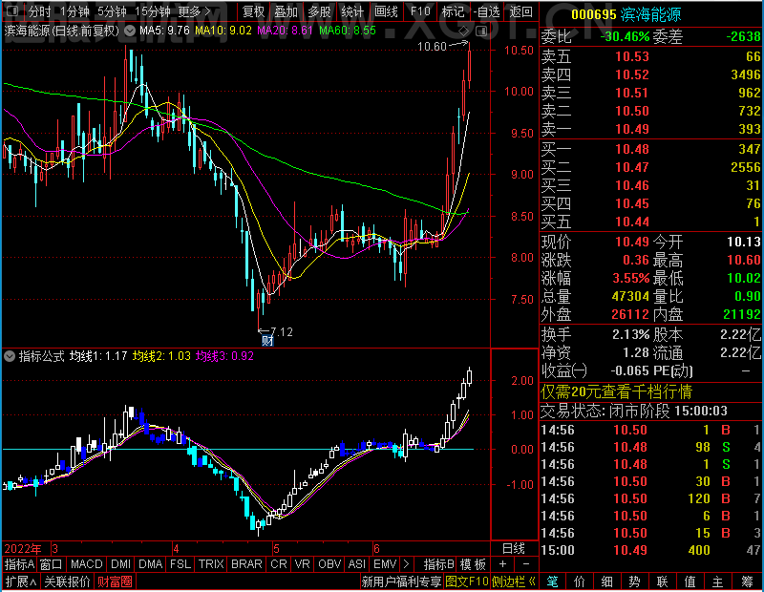Click the panel toggle icon above the chart
This screenshot has width=764, height=592.
click(x=481, y=32)
